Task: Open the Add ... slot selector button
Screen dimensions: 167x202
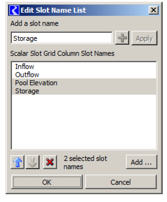Action: [x=141, y=162]
